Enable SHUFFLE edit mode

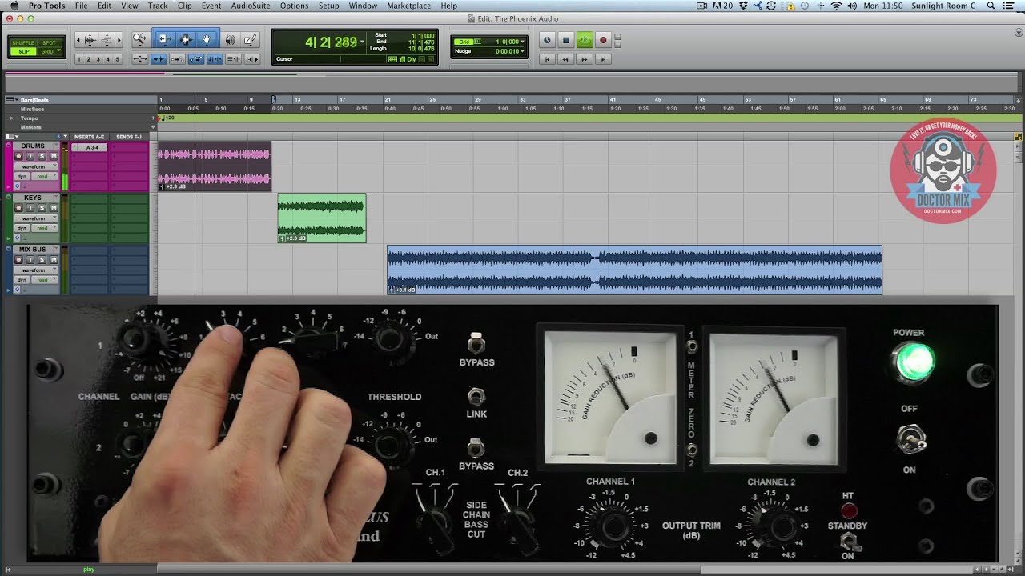[x=23, y=43]
